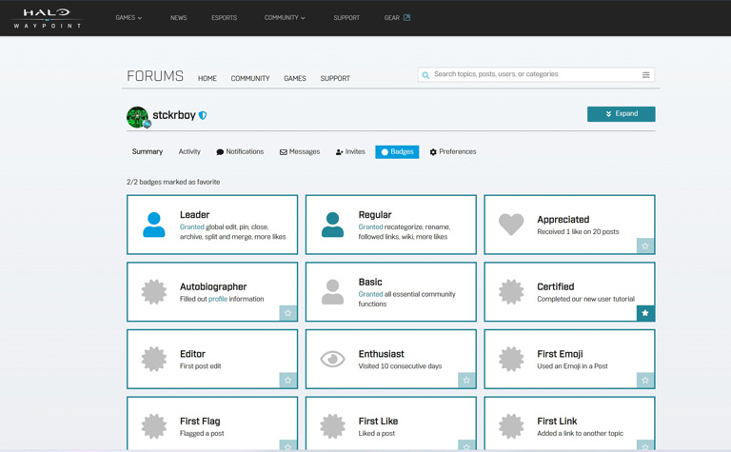The width and height of the screenshot is (731, 452).
Task: Open the Enthusiast badge title
Action: click(x=382, y=354)
